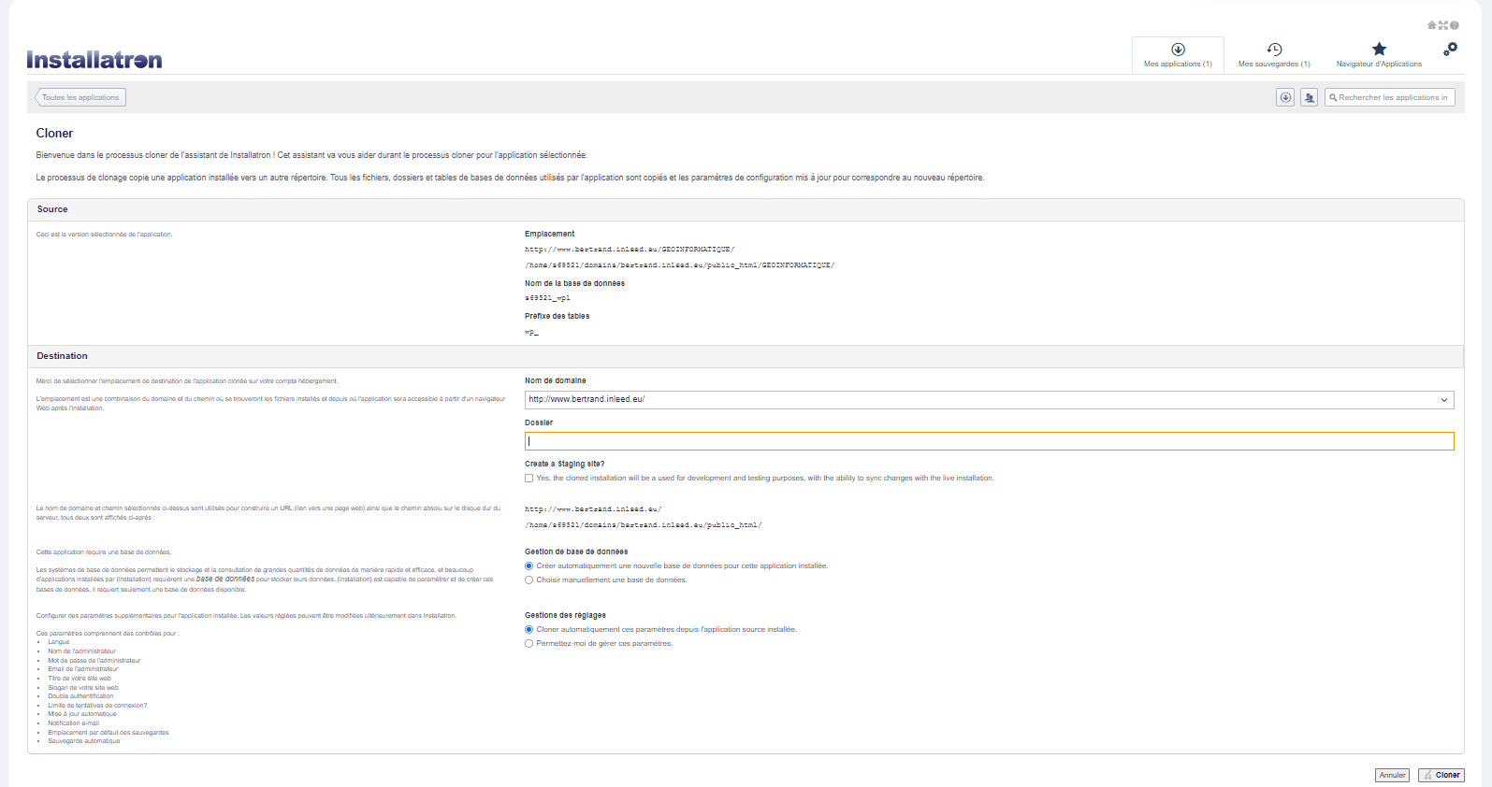Focus the Rechercher les applications search field
The width and height of the screenshot is (1492, 787).
click(1390, 97)
